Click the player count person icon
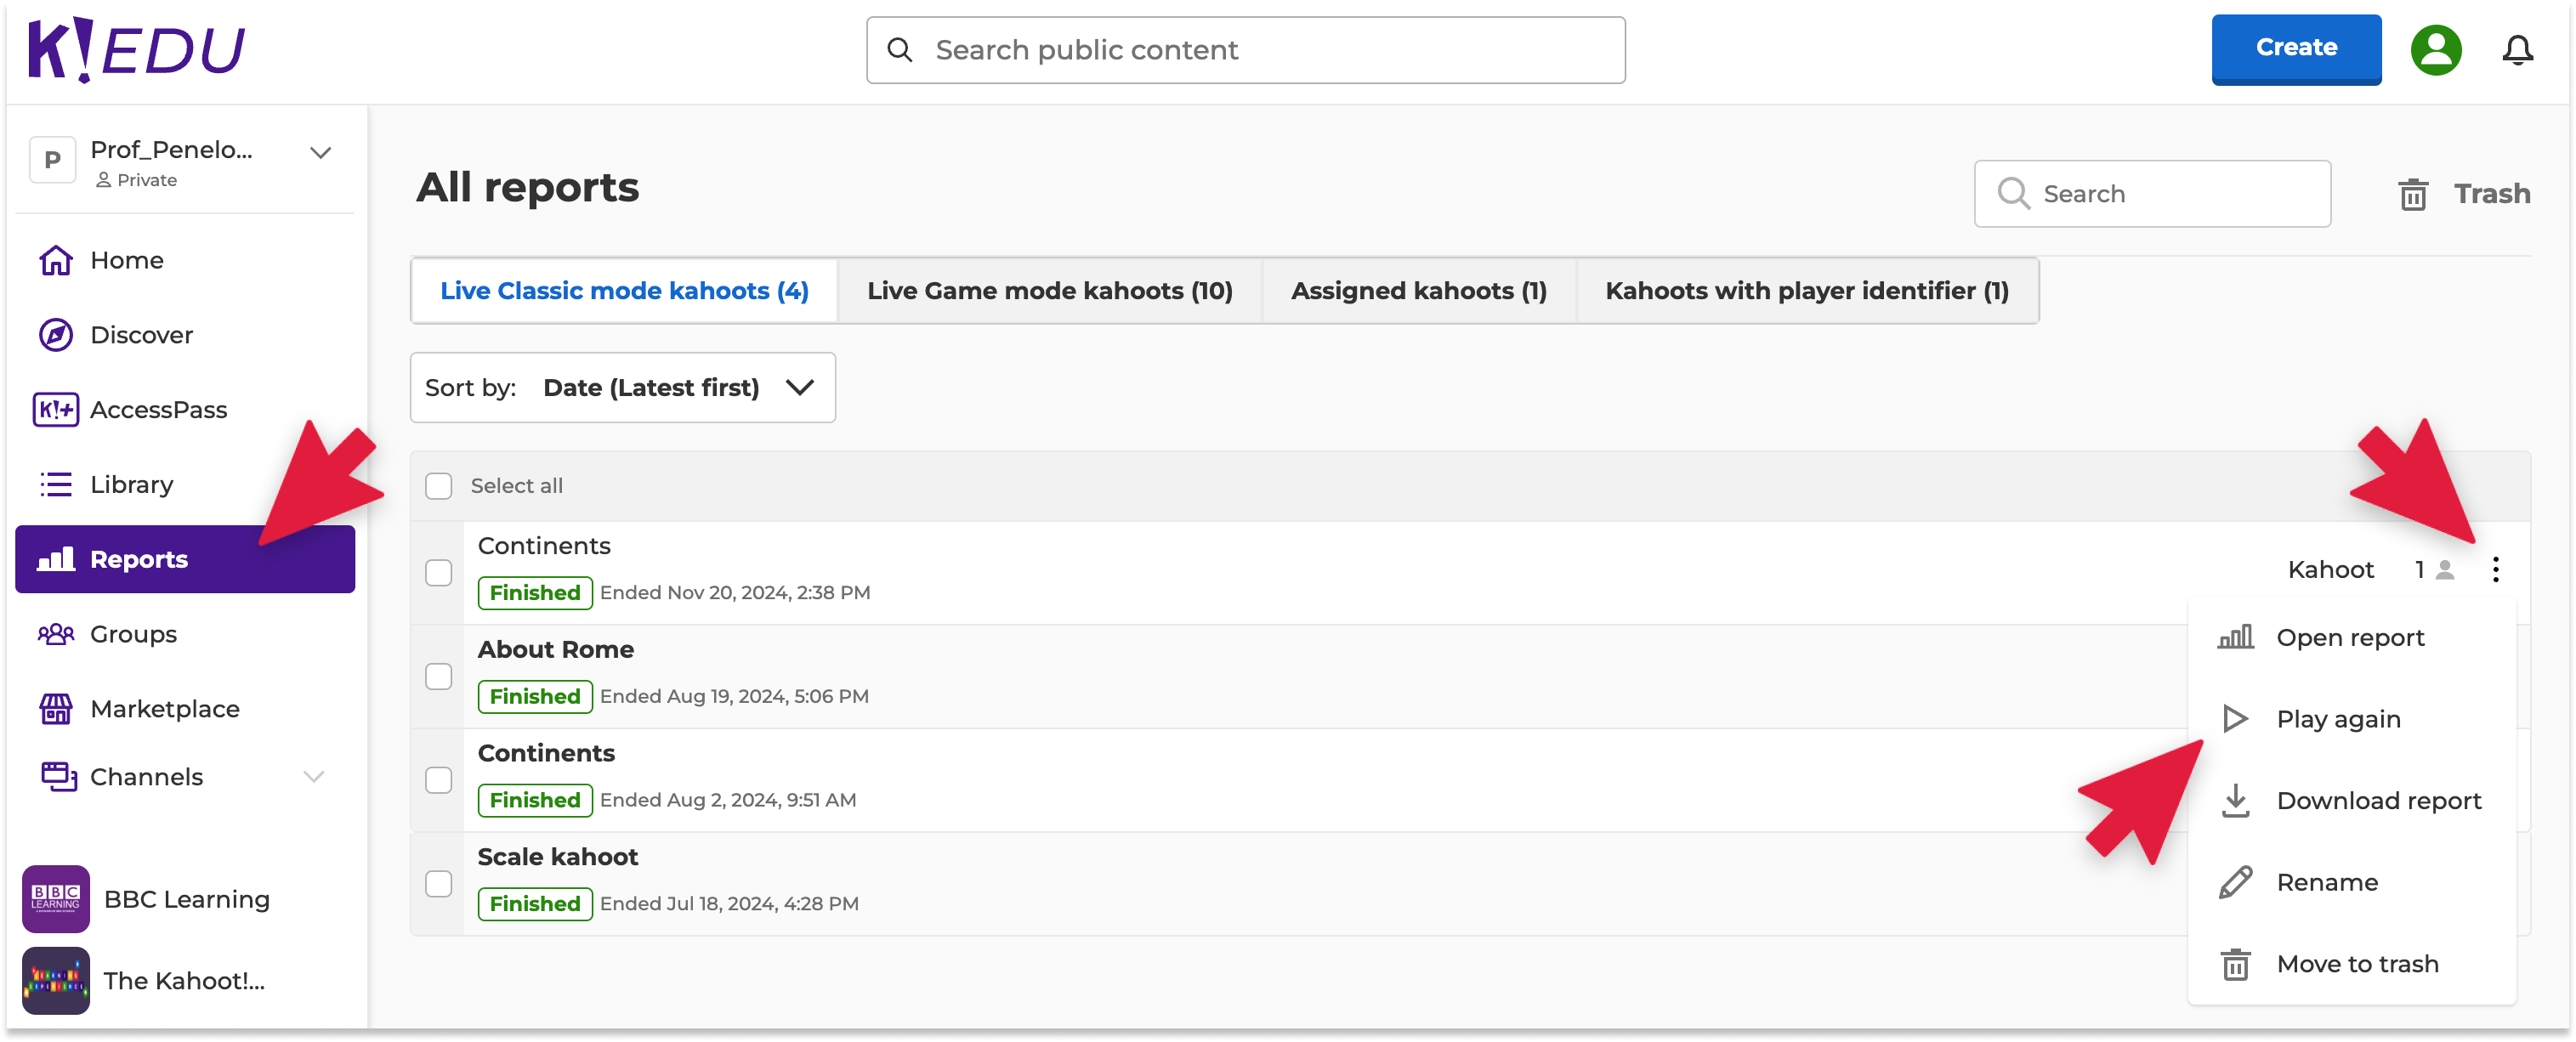This screenshot has height=1042, width=2576. 2445,570
